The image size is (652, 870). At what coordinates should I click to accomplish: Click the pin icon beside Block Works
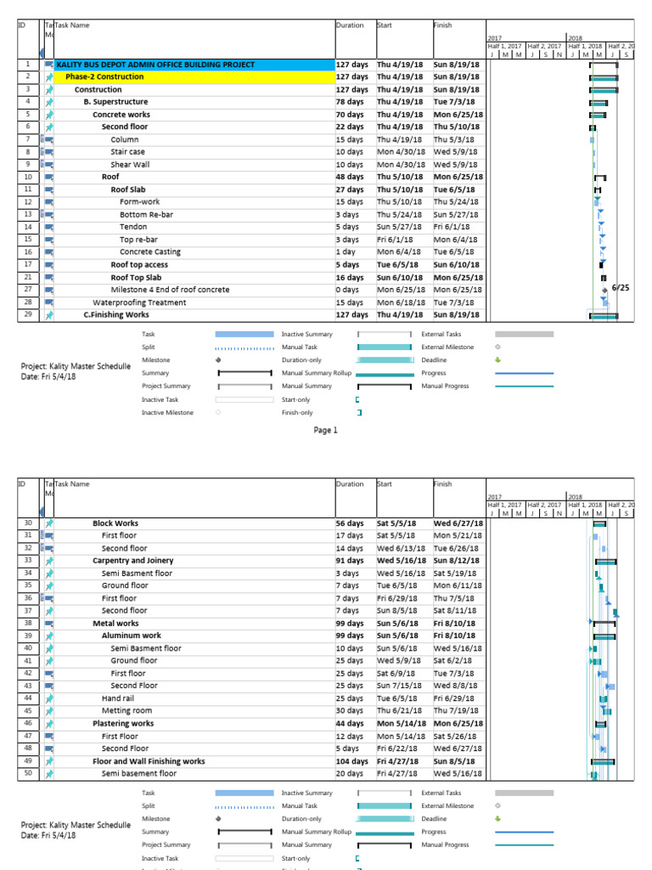[x=49, y=523]
